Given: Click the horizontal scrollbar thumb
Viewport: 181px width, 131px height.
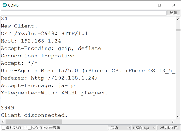Looking at the screenshot, I should point(34,122).
